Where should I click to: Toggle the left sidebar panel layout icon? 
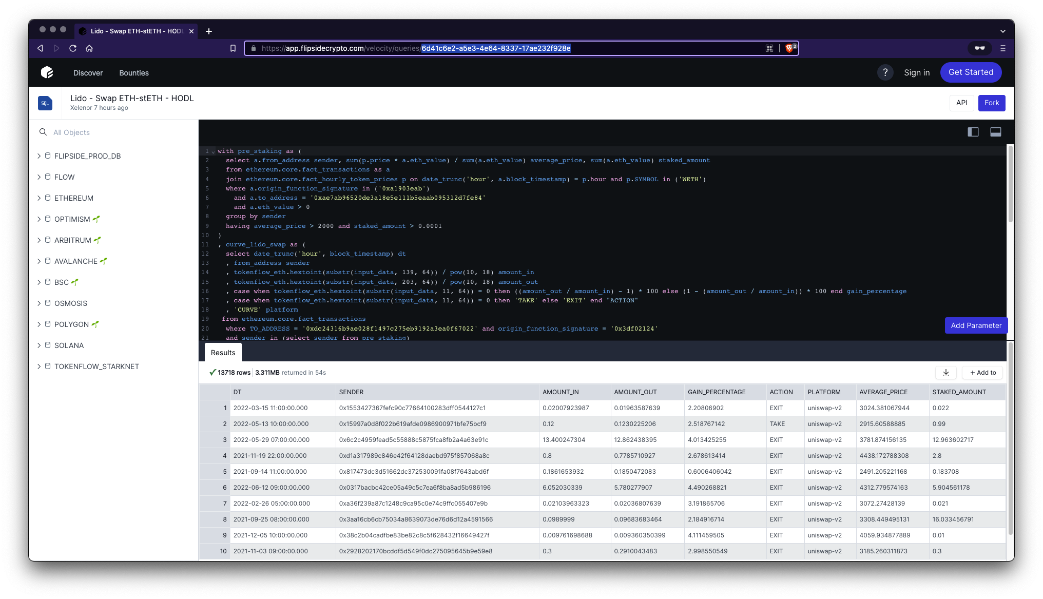pyautogui.click(x=973, y=132)
